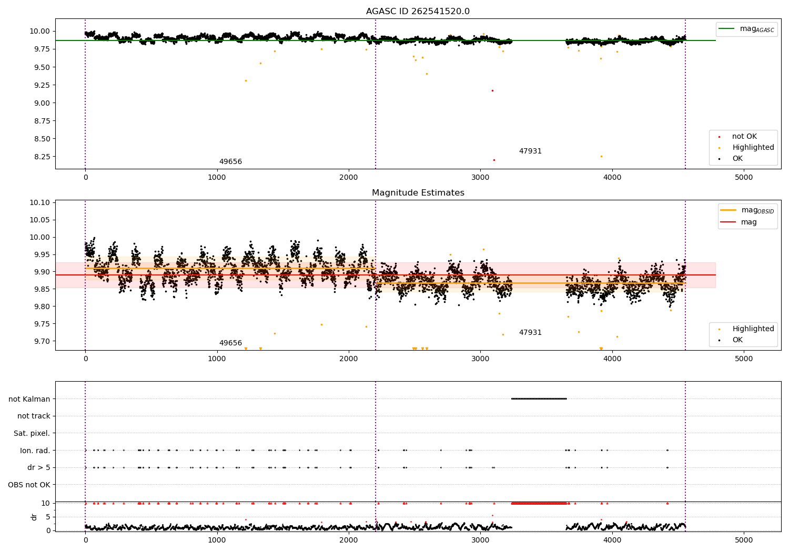Click dr axis tick label 10
Viewport: 789px width, 552px height.
click(x=45, y=503)
